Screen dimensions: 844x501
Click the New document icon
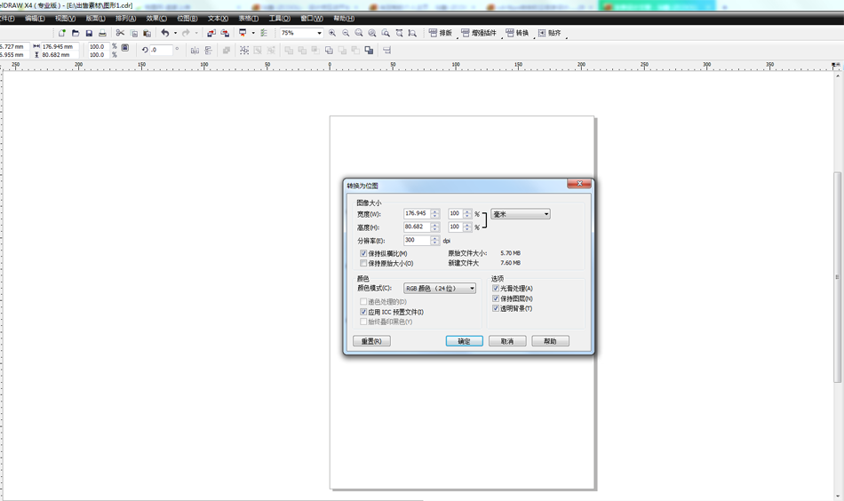tap(61, 33)
